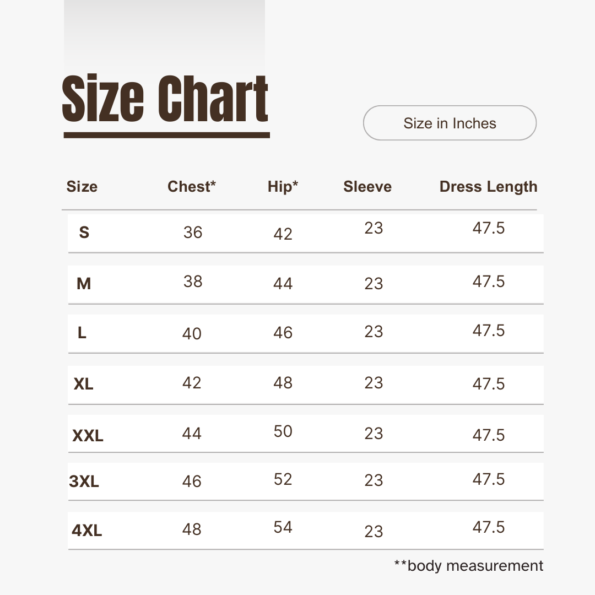Select the Hip* column header
This screenshot has width=595, height=595.
click(283, 187)
